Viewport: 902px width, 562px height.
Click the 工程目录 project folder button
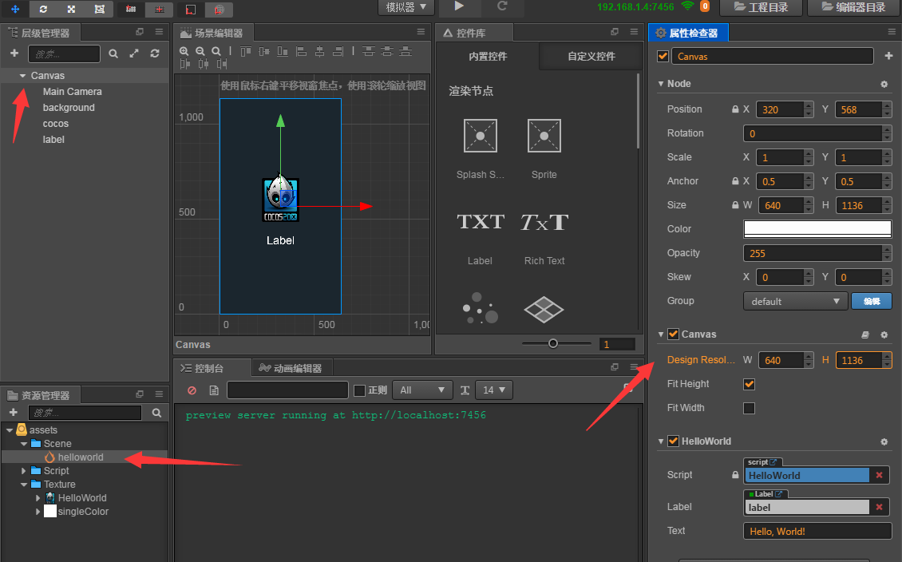click(761, 7)
